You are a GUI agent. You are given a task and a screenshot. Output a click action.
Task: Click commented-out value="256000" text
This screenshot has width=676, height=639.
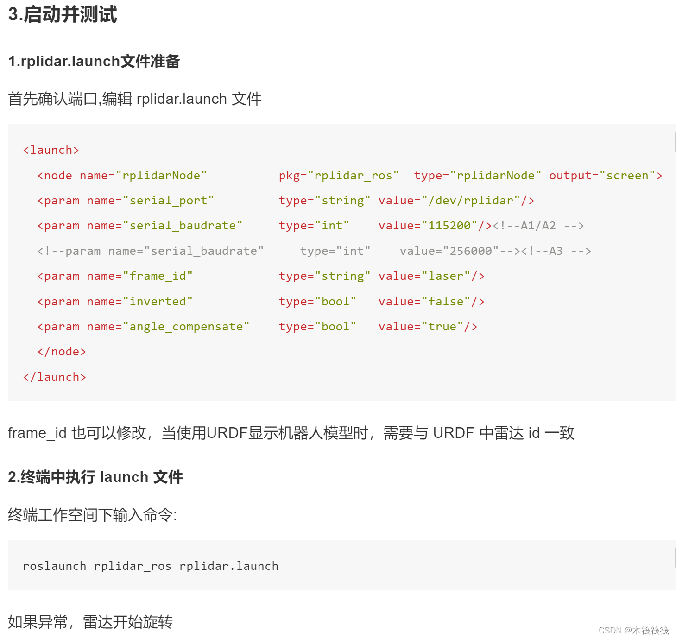[449, 251]
